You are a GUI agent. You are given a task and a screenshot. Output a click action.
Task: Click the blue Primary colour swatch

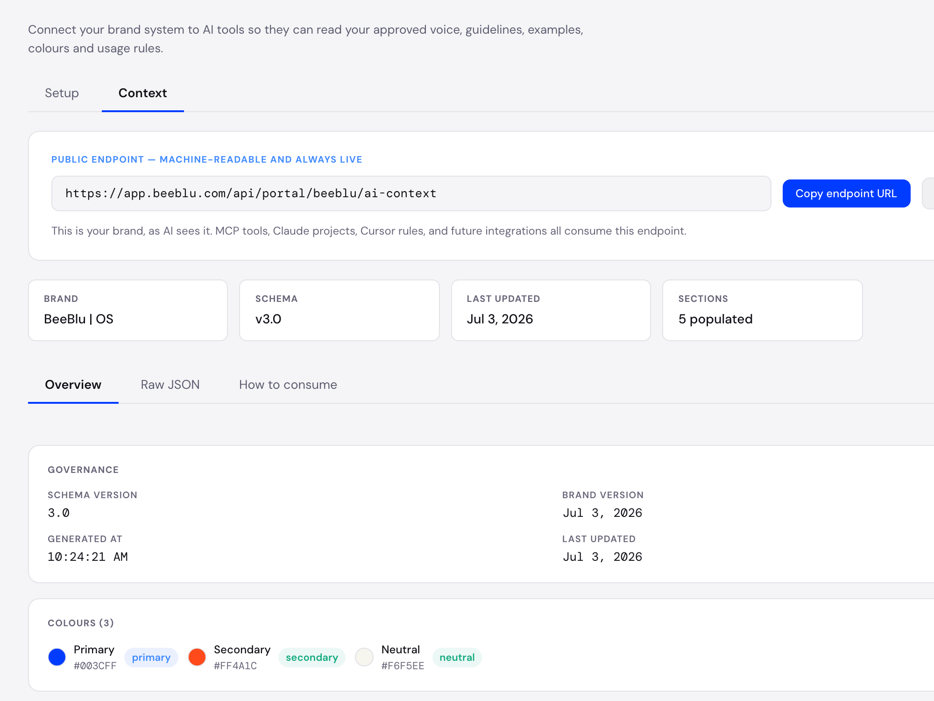tap(57, 657)
